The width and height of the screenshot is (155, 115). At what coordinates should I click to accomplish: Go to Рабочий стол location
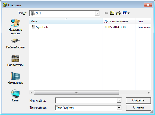coord(15,43)
